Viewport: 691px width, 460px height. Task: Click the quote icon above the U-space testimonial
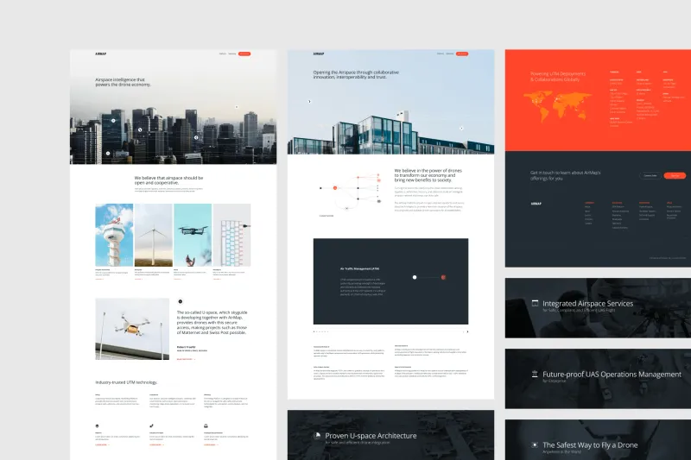click(x=181, y=301)
